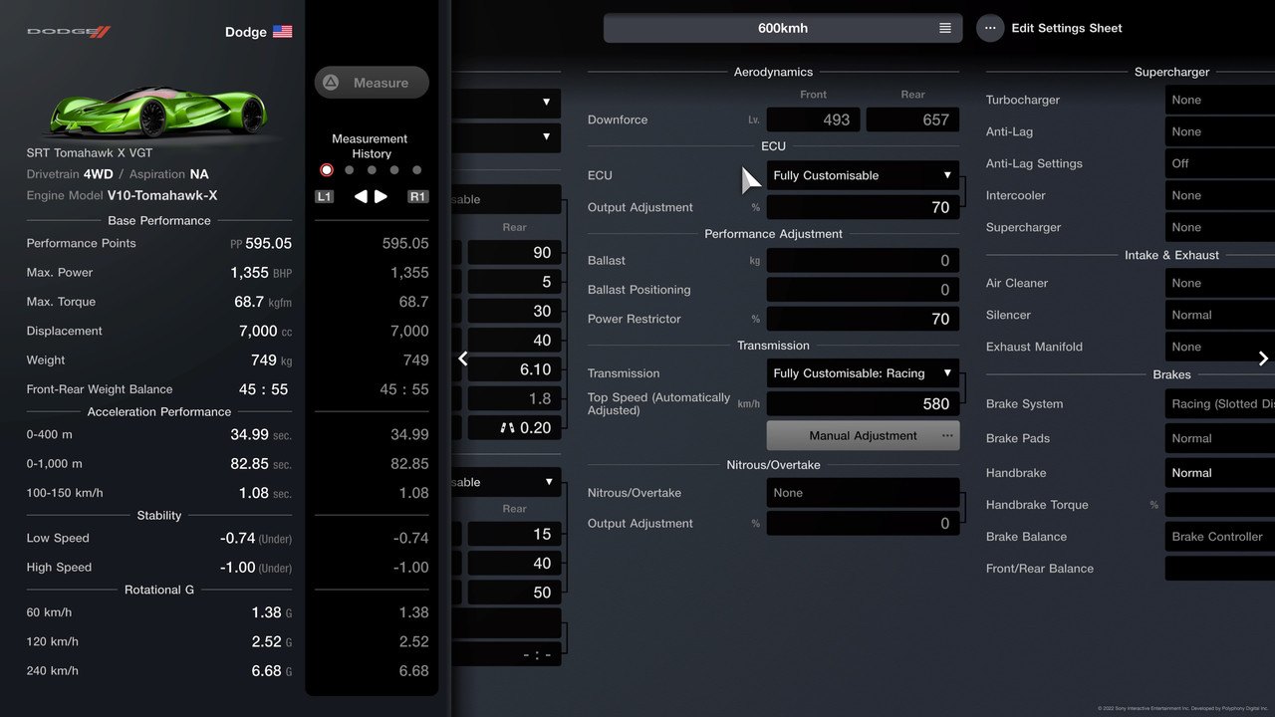Image resolution: width=1275 pixels, height=717 pixels.
Task: Edit the Ballast kg field
Action: click(x=863, y=260)
